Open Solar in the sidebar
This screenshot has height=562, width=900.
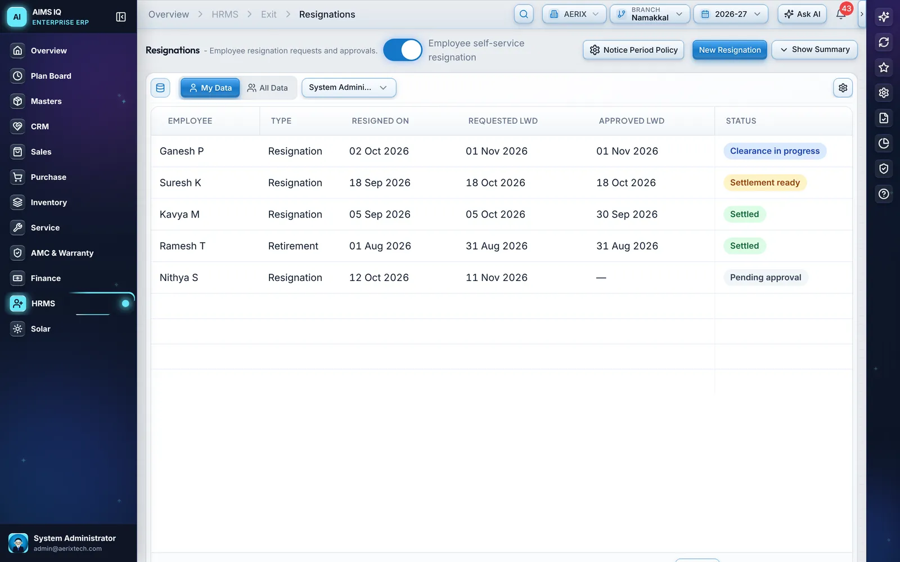click(x=69, y=329)
